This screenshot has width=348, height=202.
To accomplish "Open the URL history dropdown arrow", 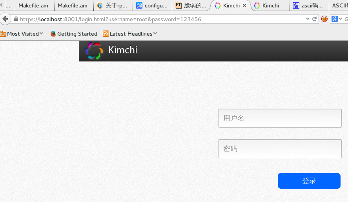I will [x=308, y=19].
